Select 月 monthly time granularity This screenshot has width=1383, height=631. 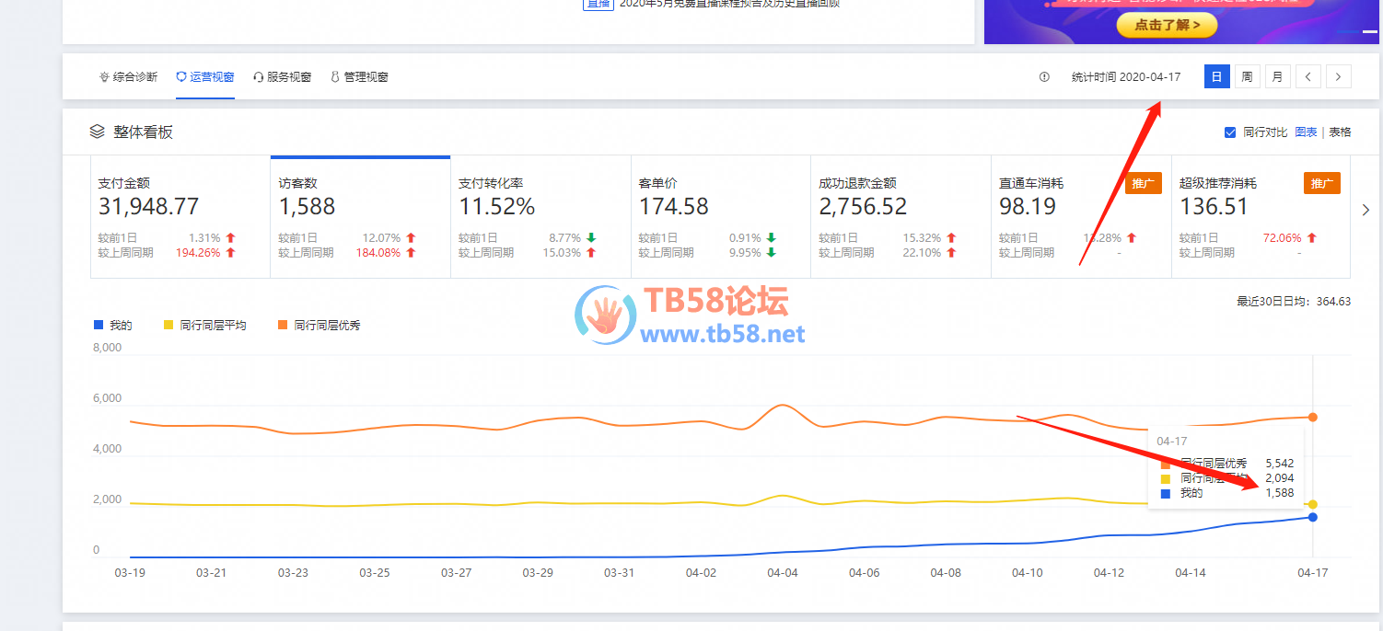click(x=1277, y=76)
